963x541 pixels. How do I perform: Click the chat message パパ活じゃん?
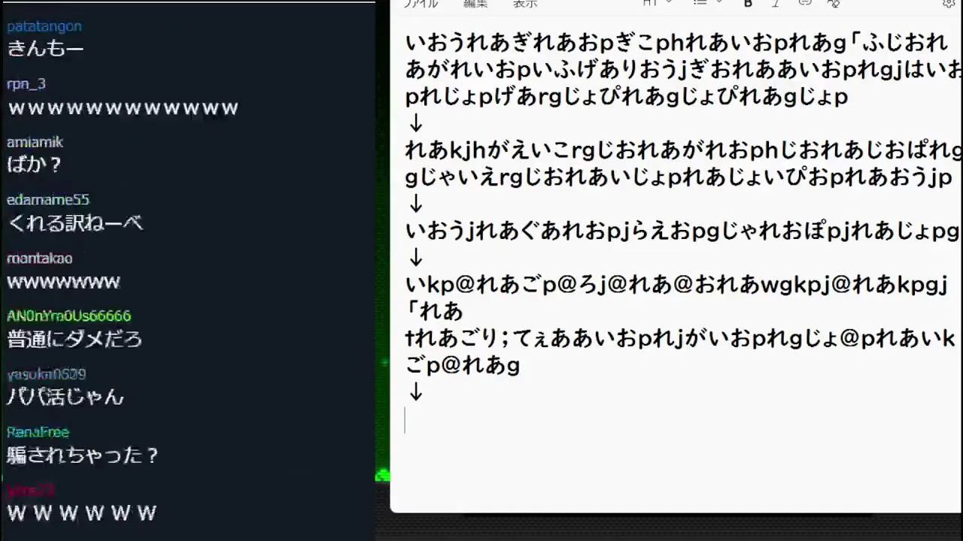pos(65,396)
